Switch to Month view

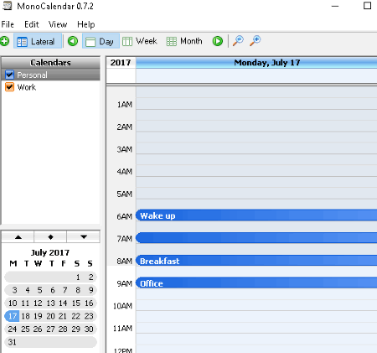point(184,41)
